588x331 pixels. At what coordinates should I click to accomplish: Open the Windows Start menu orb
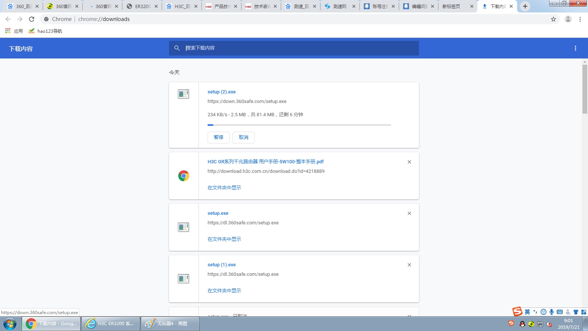[10, 324]
